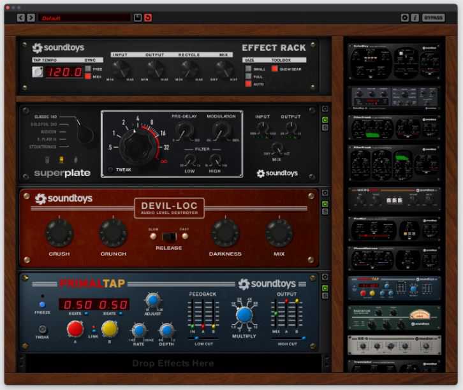Select the 120.0 tempo display

tap(64, 72)
